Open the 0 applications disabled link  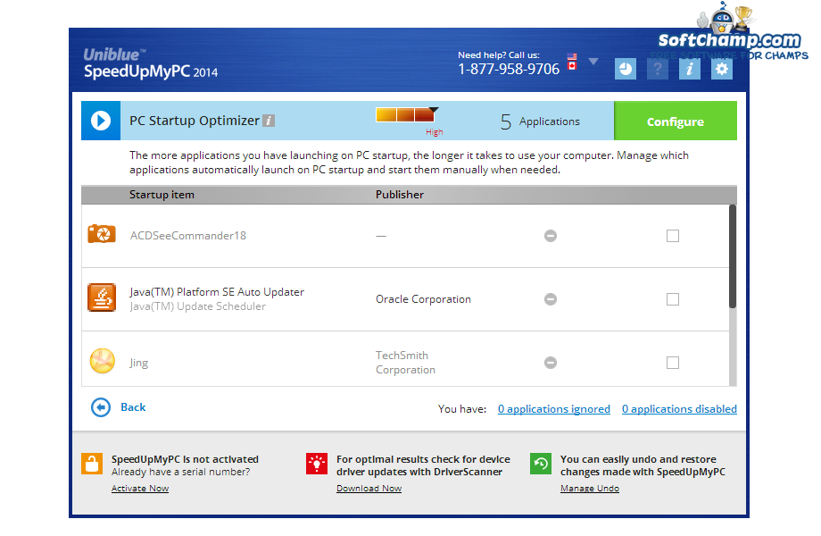tap(679, 408)
